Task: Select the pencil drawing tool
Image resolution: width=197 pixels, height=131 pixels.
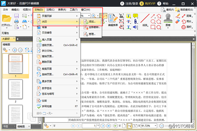Action: (178, 16)
